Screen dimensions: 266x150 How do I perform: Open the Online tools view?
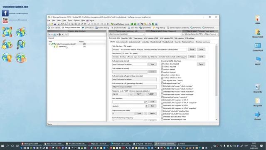pos(88,27)
